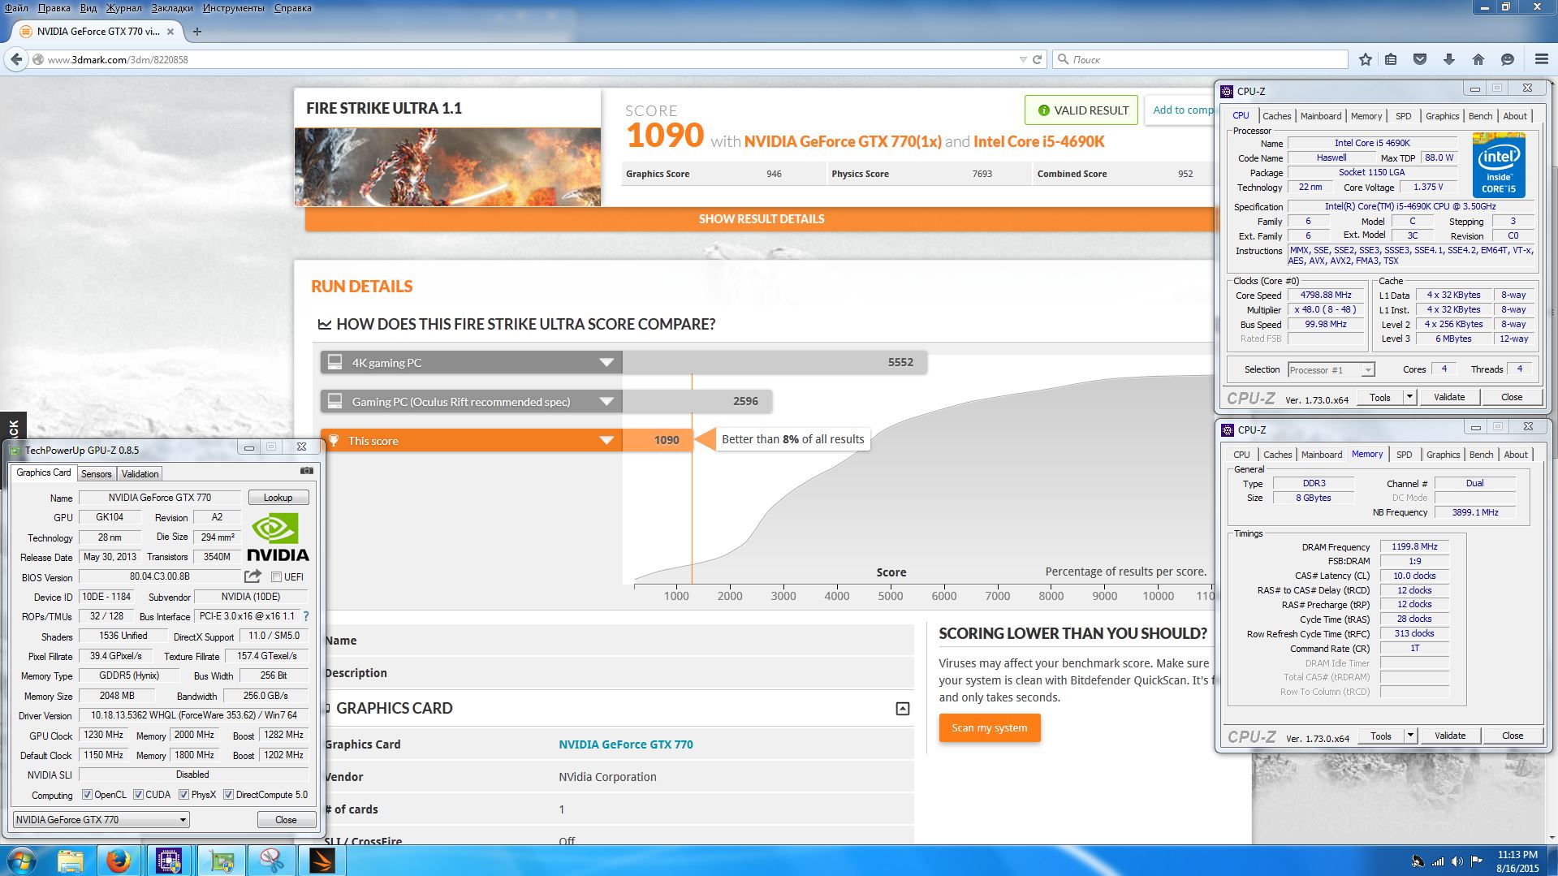Toggle the PhysX checkbox
The height and width of the screenshot is (876, 1558).
pyautogui.click(x=183, y=795)
